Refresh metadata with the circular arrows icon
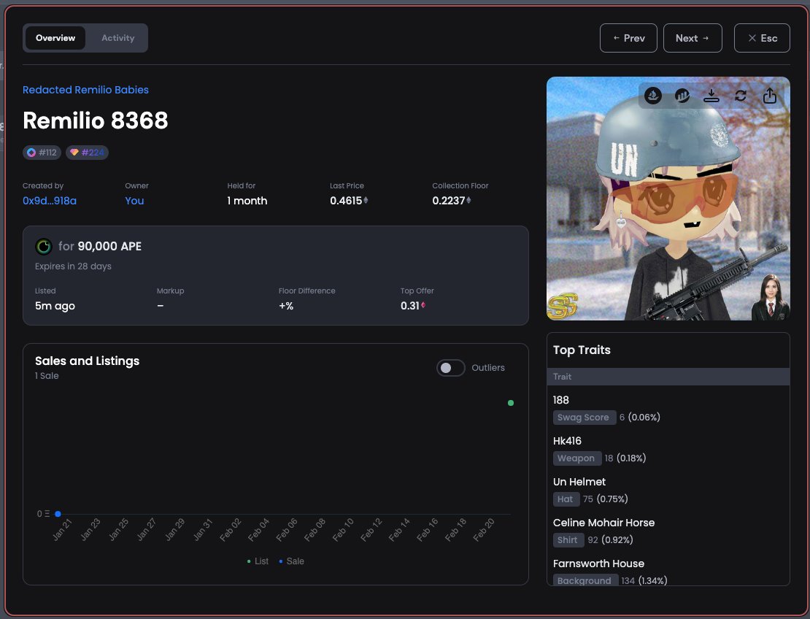This screenshot has width=810, height=619. click(x=740, y=96)
